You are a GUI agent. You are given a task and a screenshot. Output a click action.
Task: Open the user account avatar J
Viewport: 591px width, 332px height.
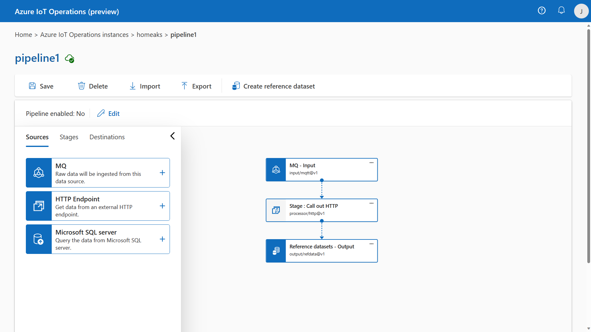click(581, 11)
